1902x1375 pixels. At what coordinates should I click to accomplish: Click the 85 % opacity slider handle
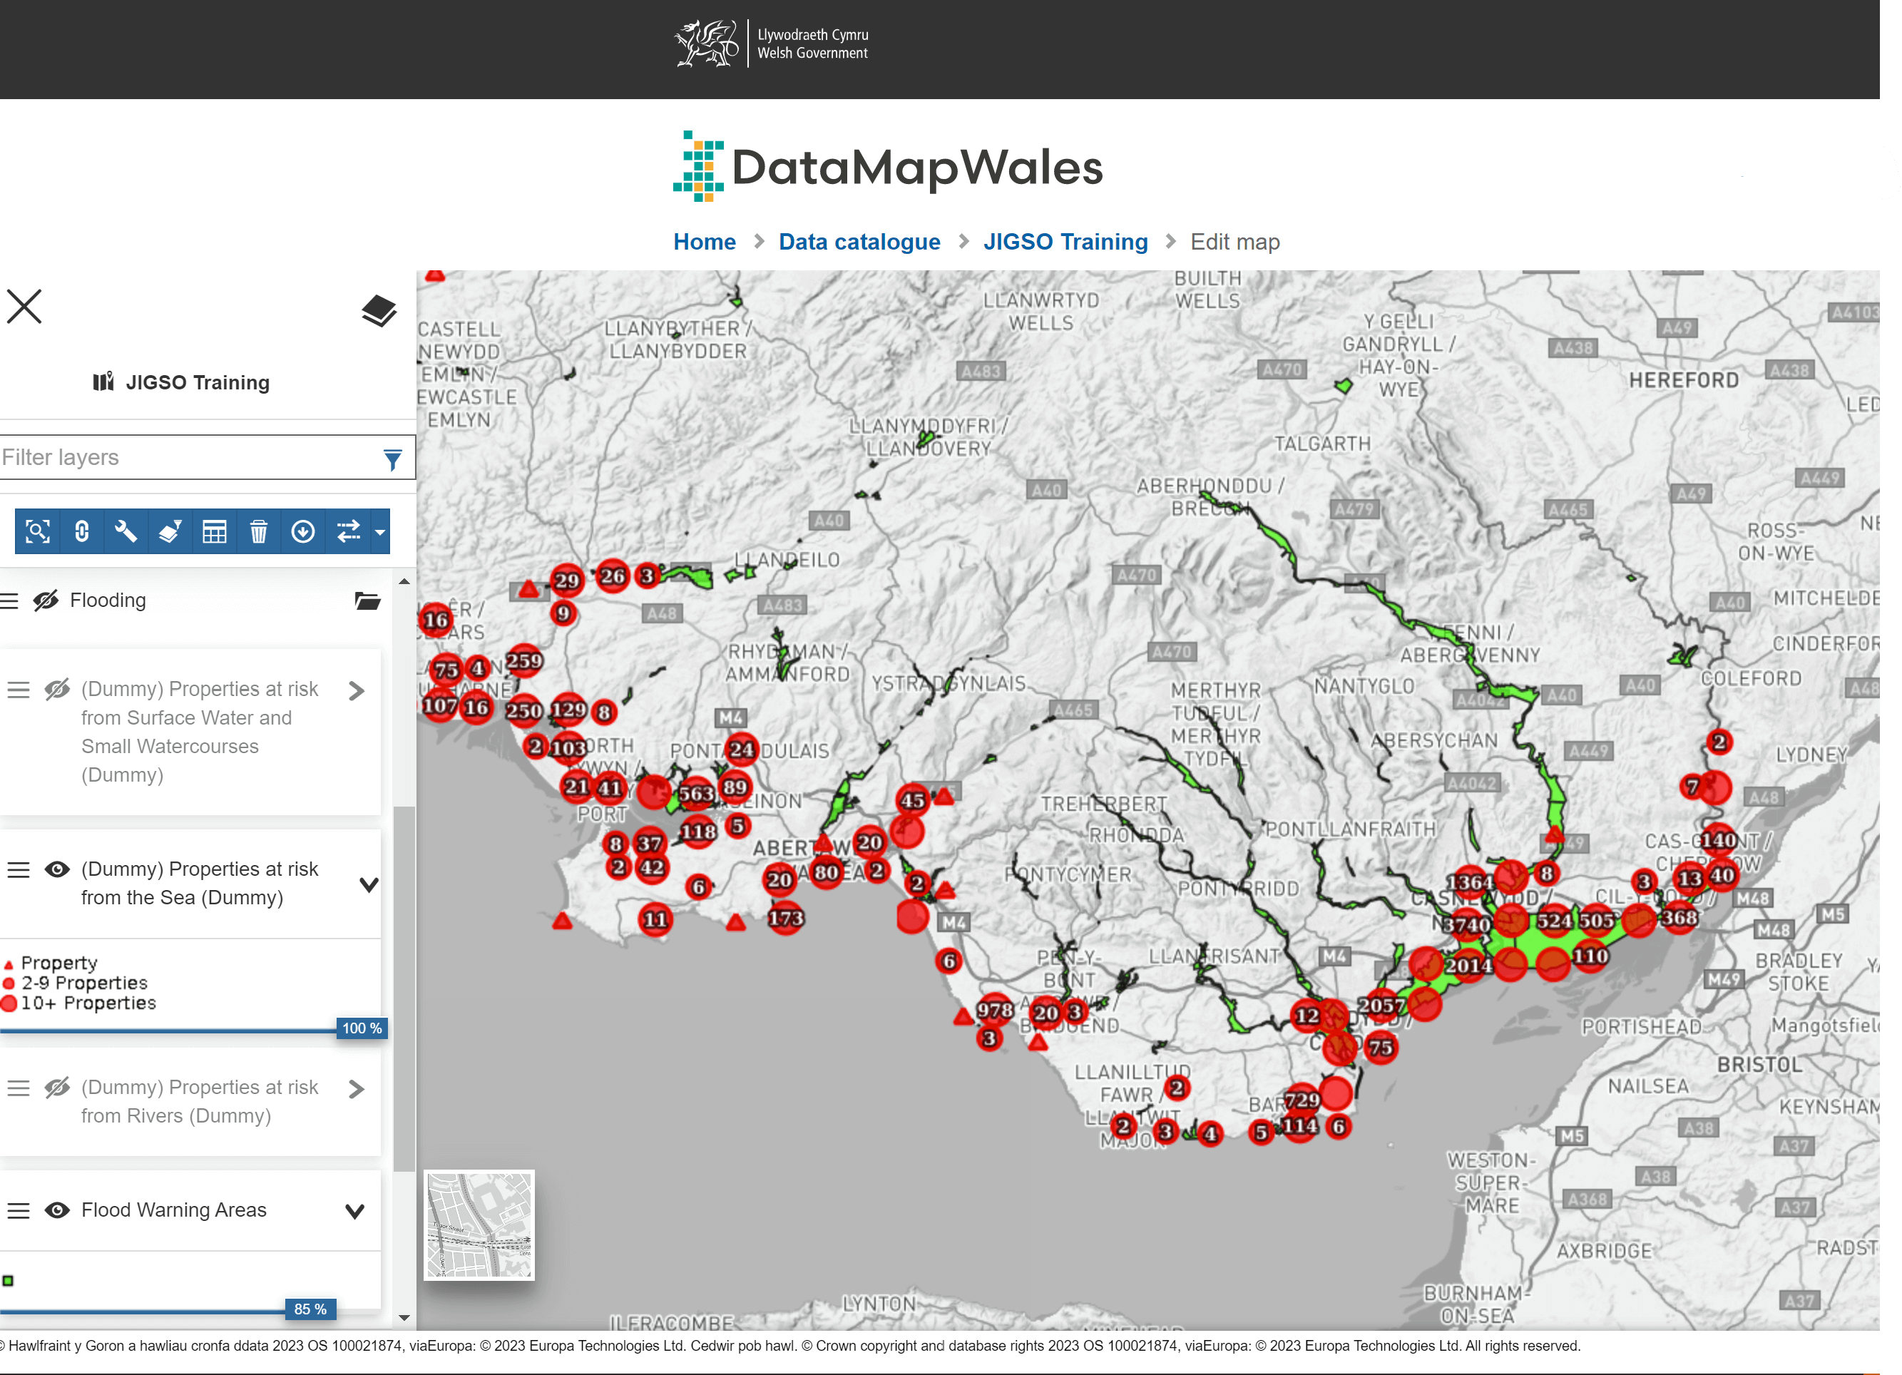[310, 1309]
